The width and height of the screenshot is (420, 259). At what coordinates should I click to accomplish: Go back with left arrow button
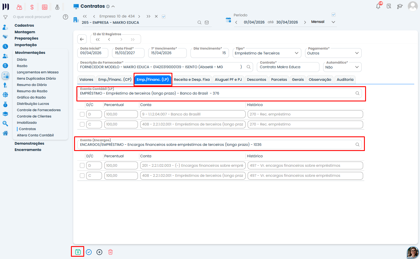tap(82, 39)
